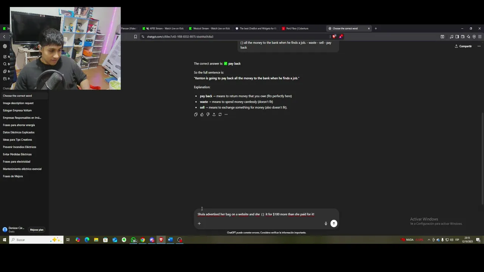Toggle the browser sidebar panel icon

point(457,37)
